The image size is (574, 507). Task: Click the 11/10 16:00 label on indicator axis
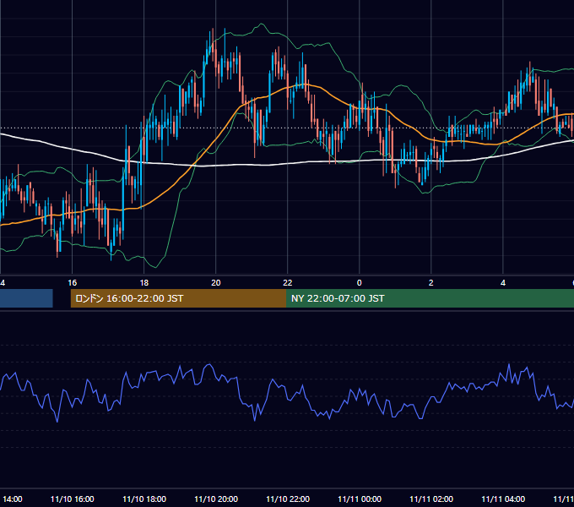pyautogui.click(x=73, y=499)
